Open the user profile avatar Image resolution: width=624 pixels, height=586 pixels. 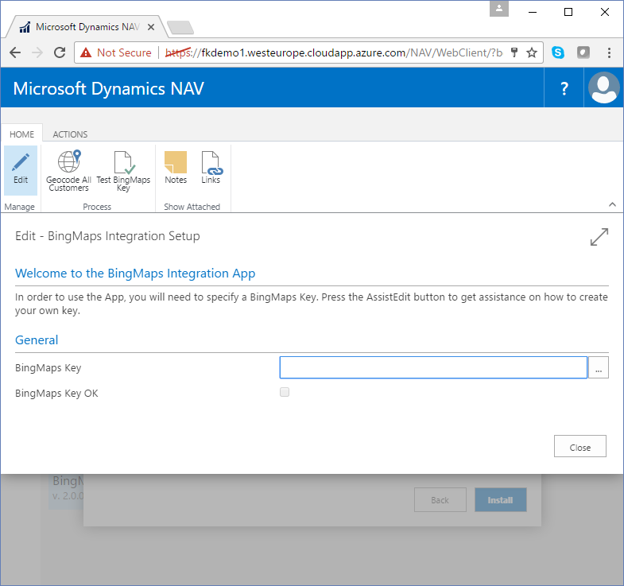pos(604,88)
